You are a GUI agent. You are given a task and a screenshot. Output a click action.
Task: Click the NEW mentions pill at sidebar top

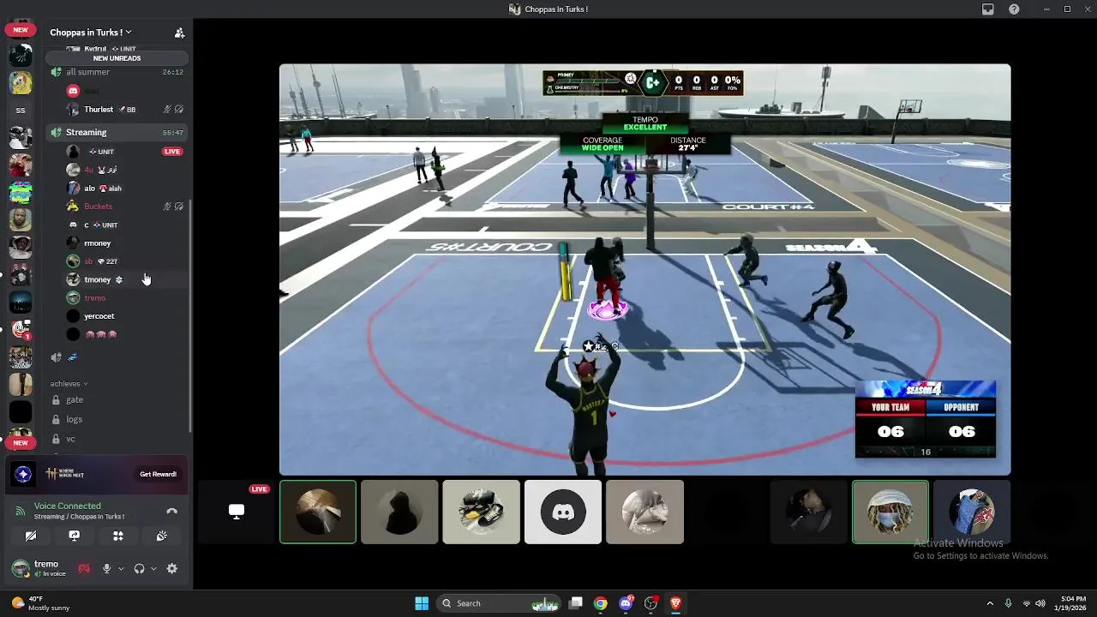pyautogui.click(x=21, y=30)
